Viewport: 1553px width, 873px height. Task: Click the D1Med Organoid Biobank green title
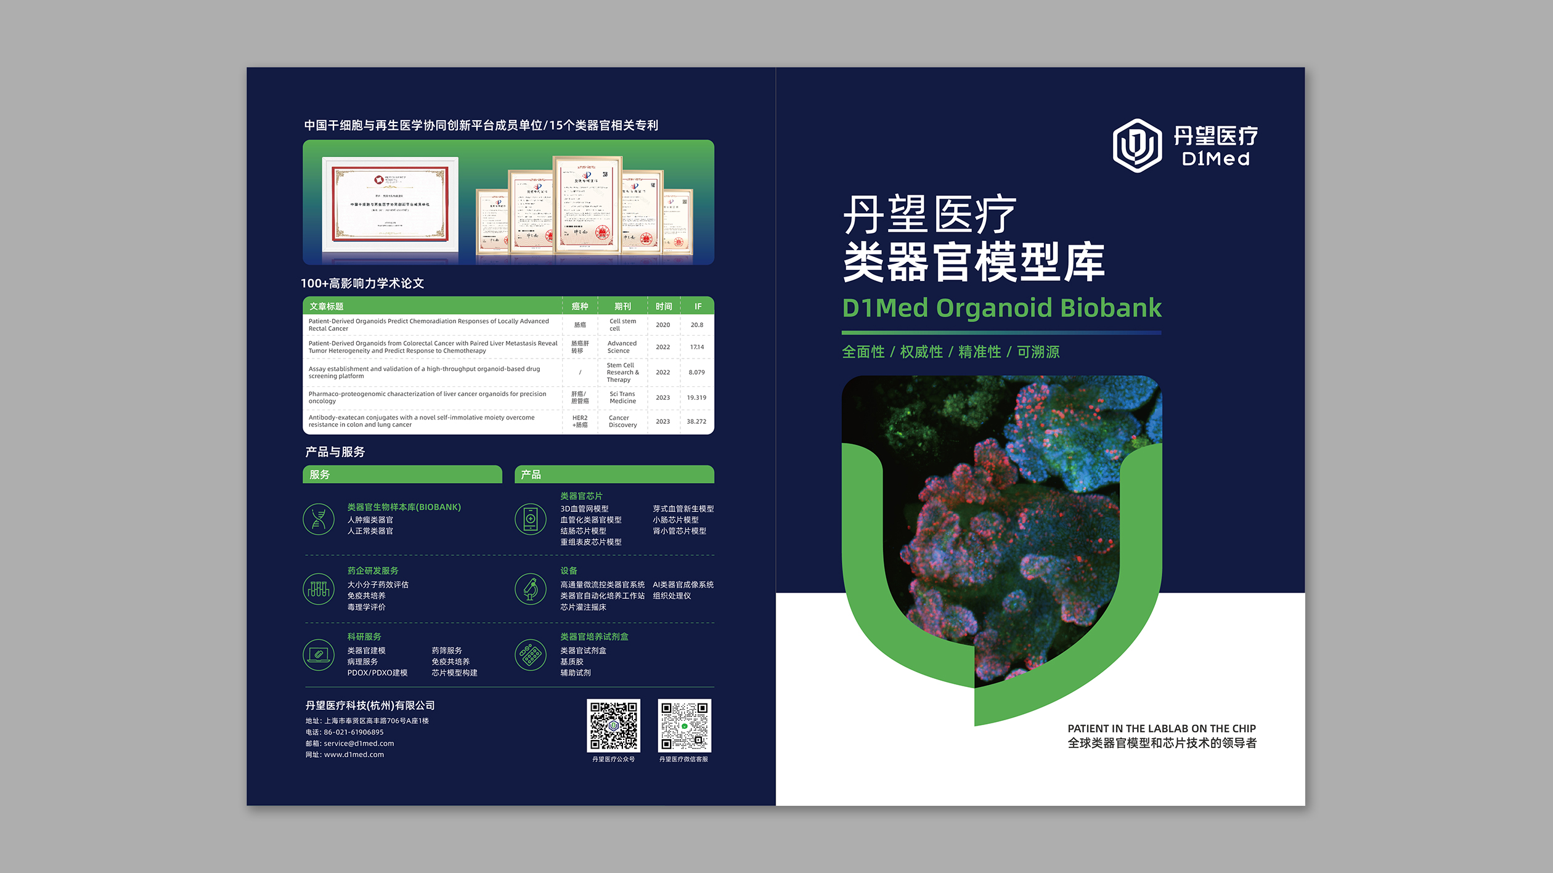[1001, 308]
